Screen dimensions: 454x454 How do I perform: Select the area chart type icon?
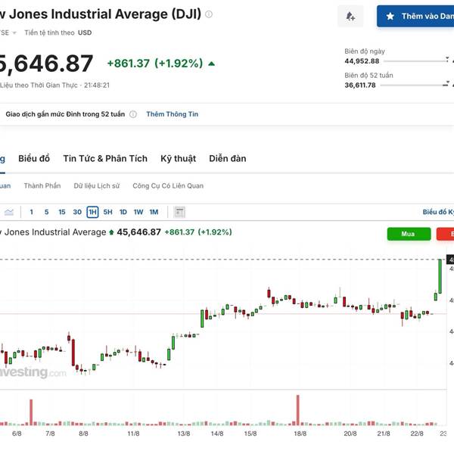(x=9, y=212)
